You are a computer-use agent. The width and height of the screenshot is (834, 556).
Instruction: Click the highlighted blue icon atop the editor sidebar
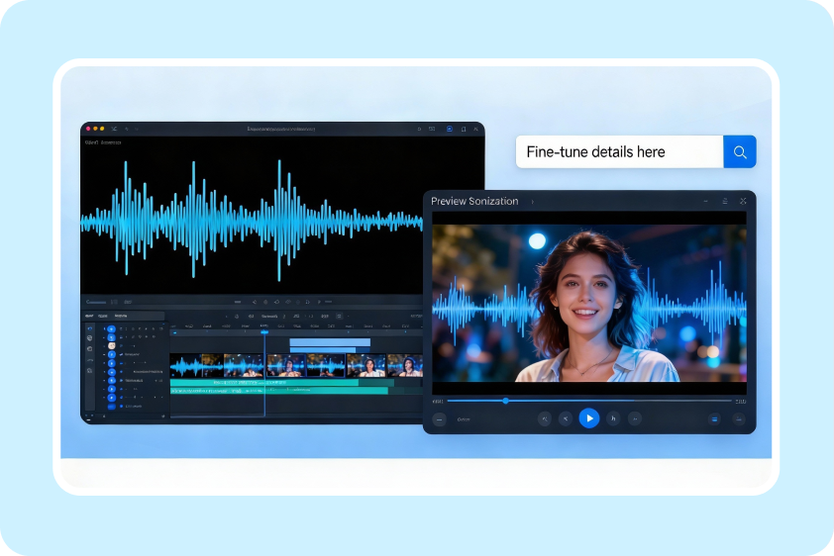(89, 328)
